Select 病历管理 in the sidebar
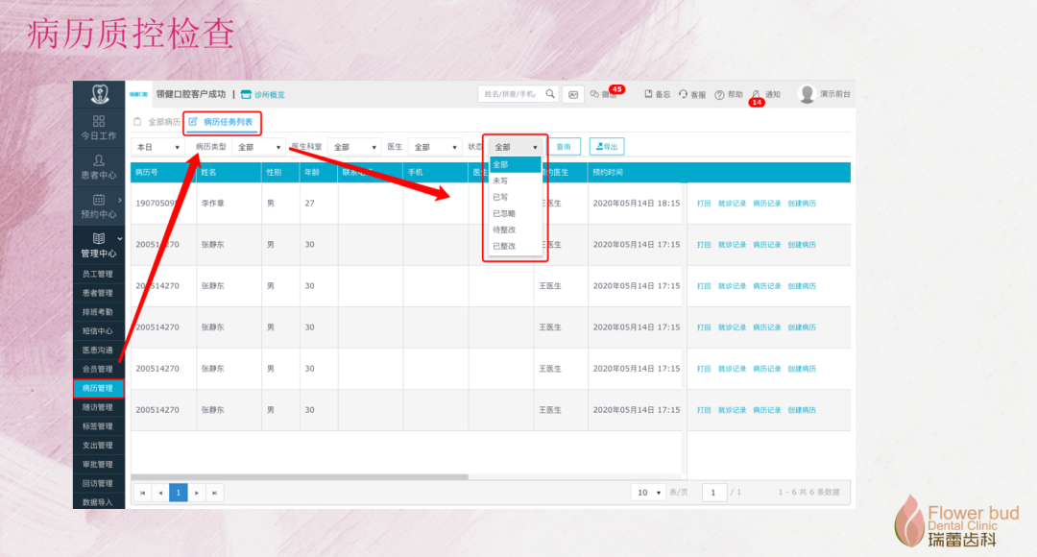Screen dimensions: 1037x557 [99, 388]
